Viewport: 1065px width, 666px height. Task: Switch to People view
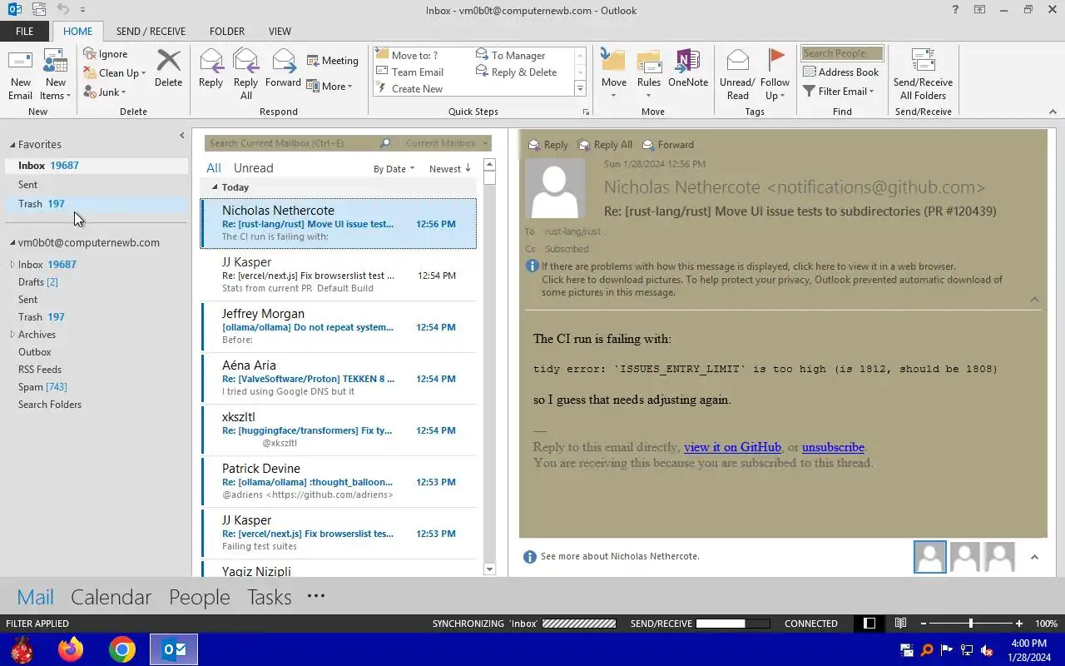point(199,597)
